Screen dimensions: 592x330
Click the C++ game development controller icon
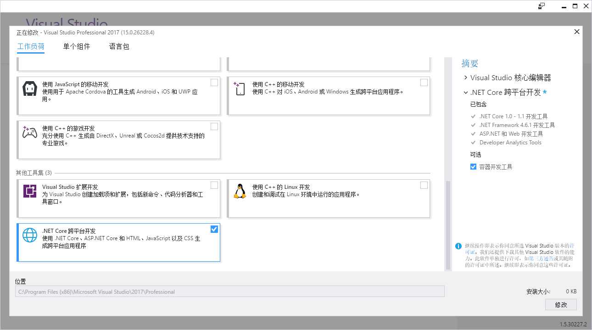click(x=30, y=132)
